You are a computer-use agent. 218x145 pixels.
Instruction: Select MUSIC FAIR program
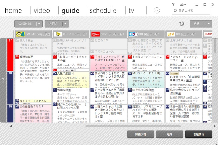tap(146, 80)
